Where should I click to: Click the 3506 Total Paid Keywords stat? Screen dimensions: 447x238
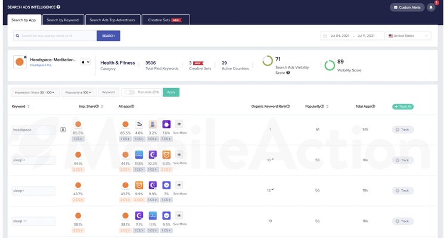tap(162, 65)
